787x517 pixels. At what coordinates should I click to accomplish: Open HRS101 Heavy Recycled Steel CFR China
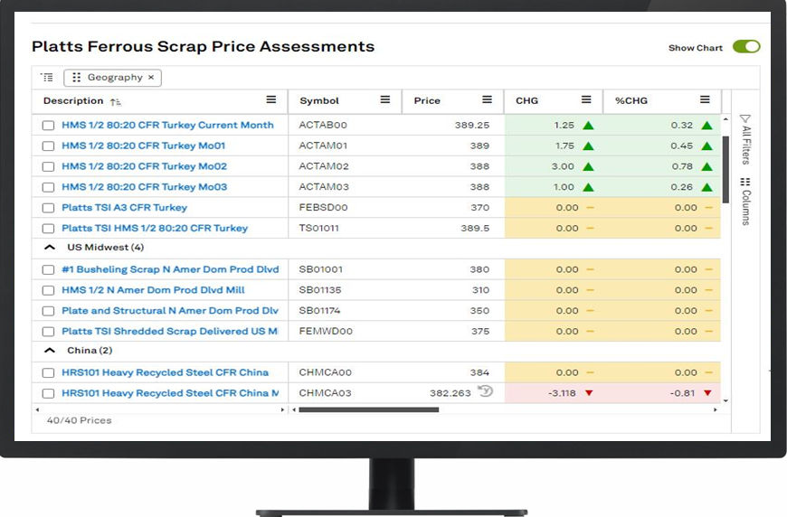pos(166,372)
